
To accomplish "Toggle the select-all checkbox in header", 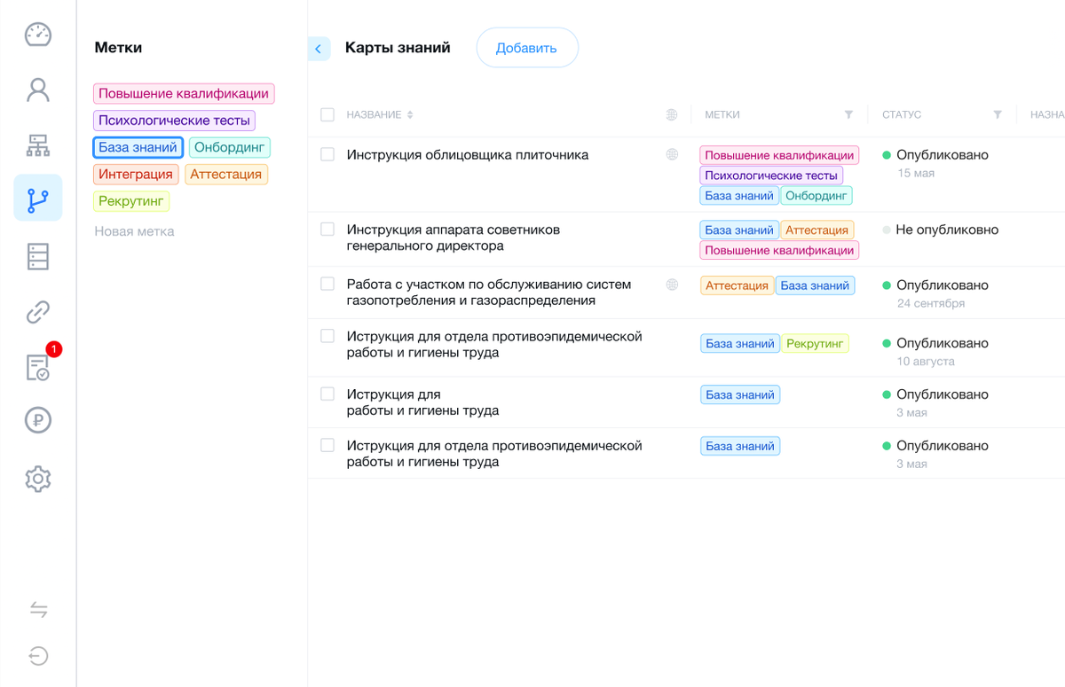I will pos(327,114).
